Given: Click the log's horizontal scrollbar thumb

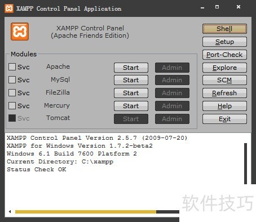Looking at the screenshot, I should click(x=86, y=212).
